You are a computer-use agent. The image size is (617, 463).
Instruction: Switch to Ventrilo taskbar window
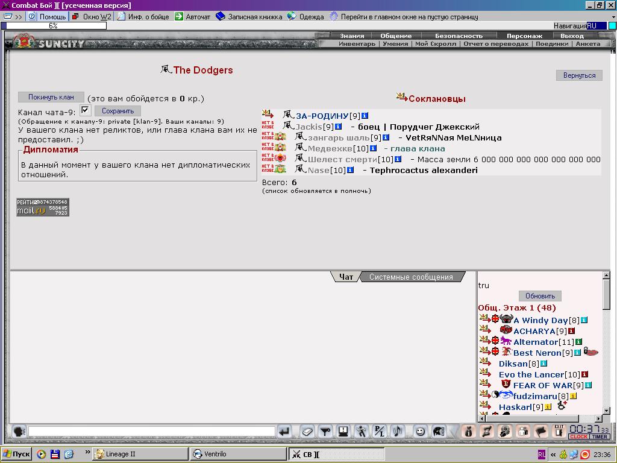[x=238, y=454]
